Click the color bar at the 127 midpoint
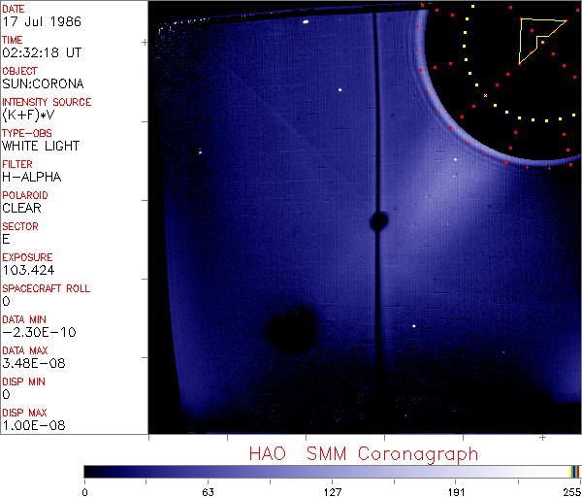This screenshot has width=582, height=497. click(332, 471)
